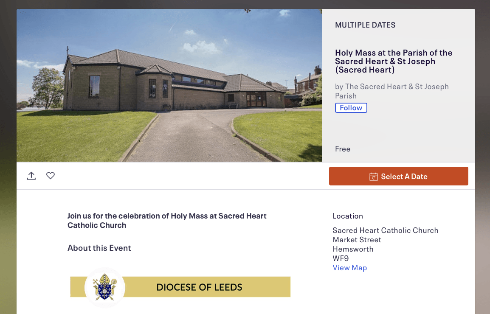Open the View Map link
Viewport: 490px width, 314px height.
[349, 268]
